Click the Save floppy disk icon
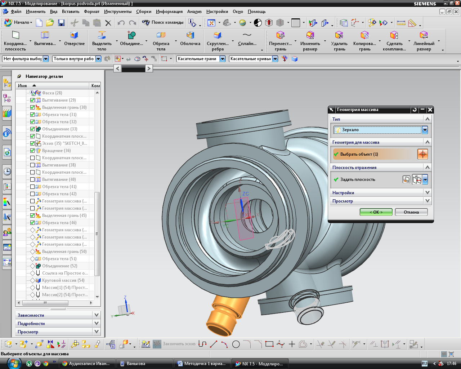This screenshot has height=369, width=461. point(61,23)
